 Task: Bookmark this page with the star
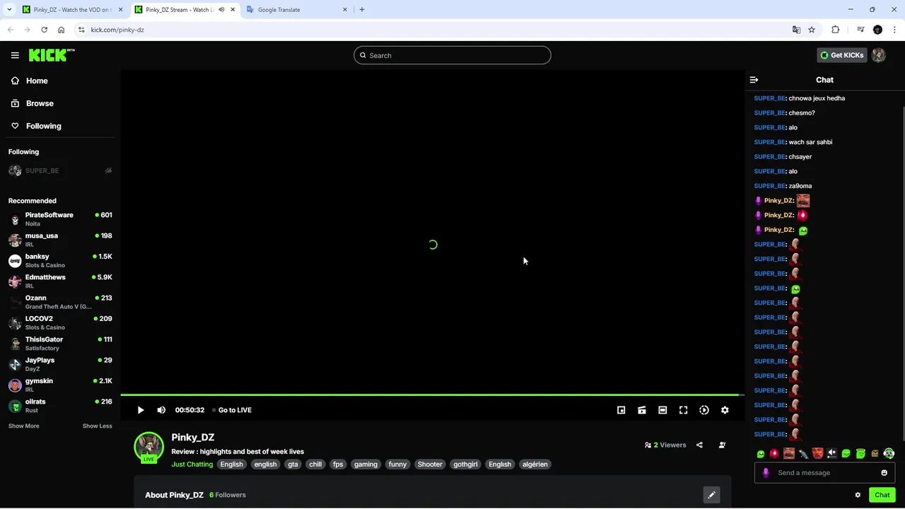click(x=812, y=30)
